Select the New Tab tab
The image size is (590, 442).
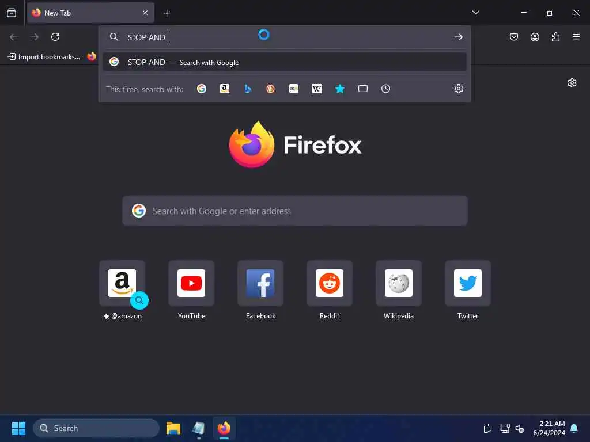pos(90,13)
